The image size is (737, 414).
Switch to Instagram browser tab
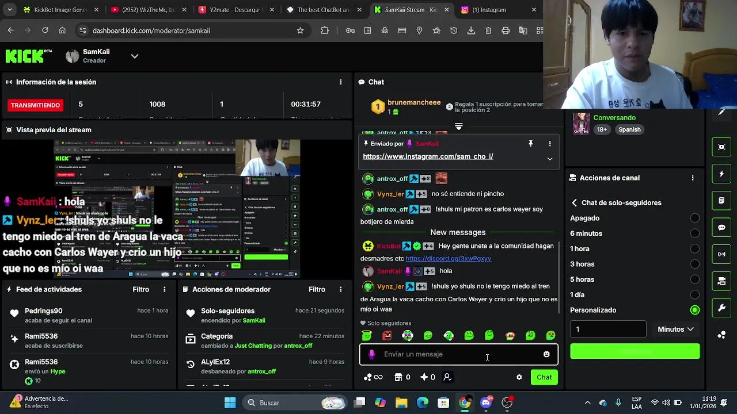(498, 10)
